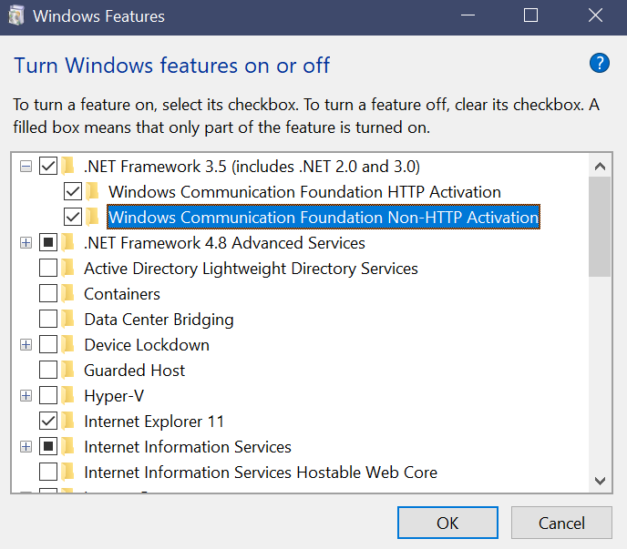Select the Containers feature label
Image resolution: width=627 pixels, height=549 pixels.
[x=122, y=294]
